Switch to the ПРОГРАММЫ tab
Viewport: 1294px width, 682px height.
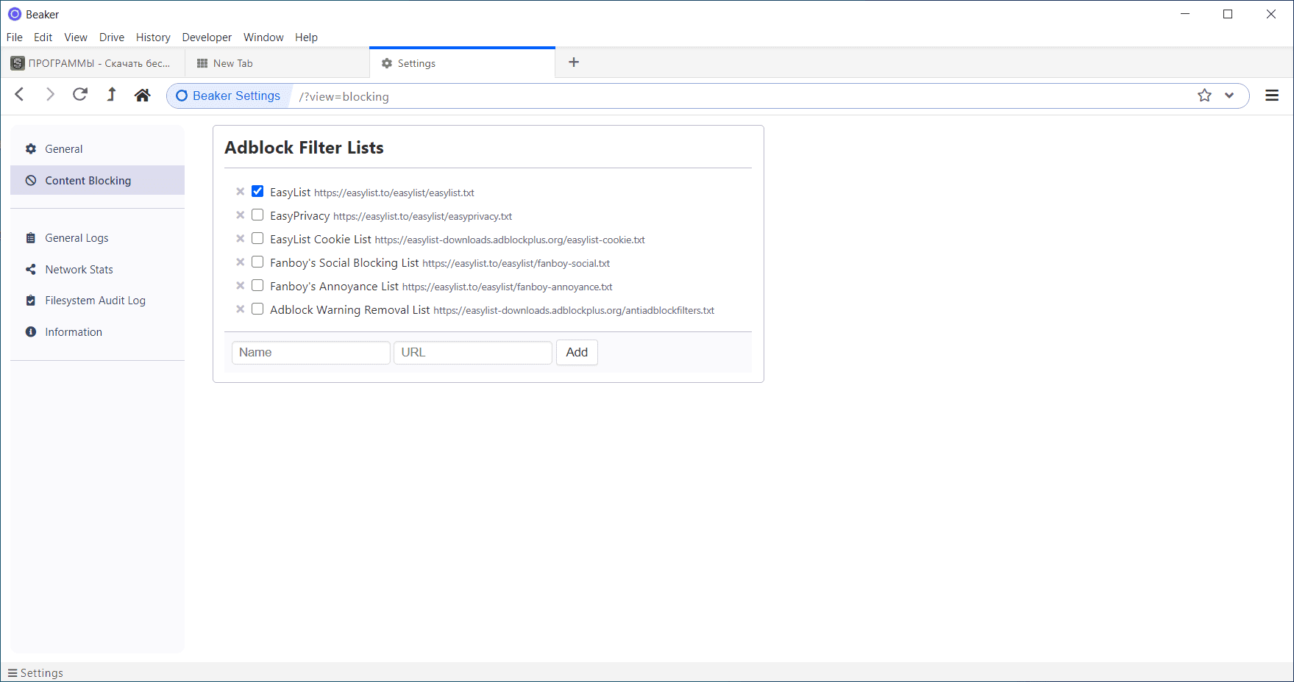coord(92,63)
